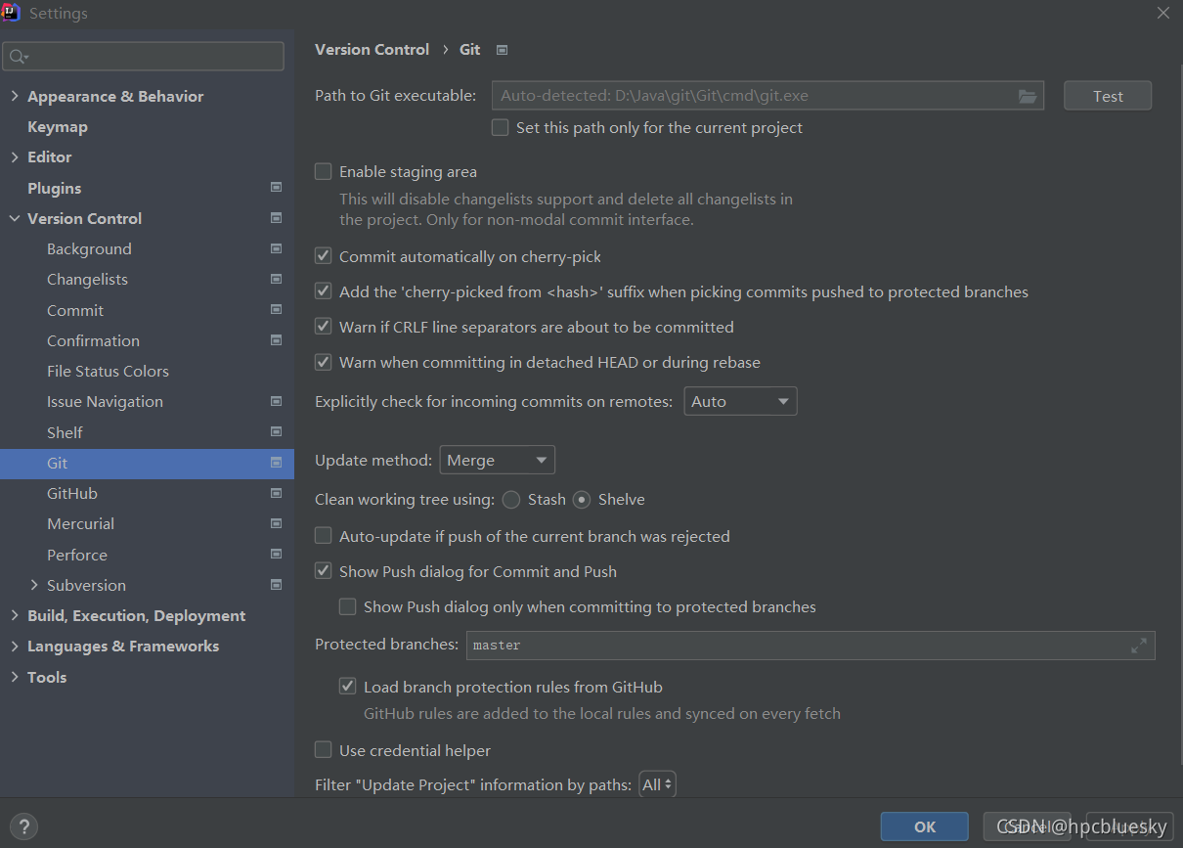This screenshot has width=1183, height=848.
Task: Select the Stash radio button
Action: coord(511,499)
